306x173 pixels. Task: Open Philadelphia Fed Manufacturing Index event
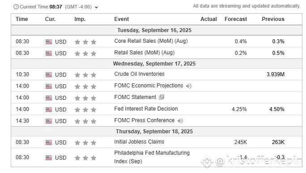pyautogui.click(x=152, y=157)
